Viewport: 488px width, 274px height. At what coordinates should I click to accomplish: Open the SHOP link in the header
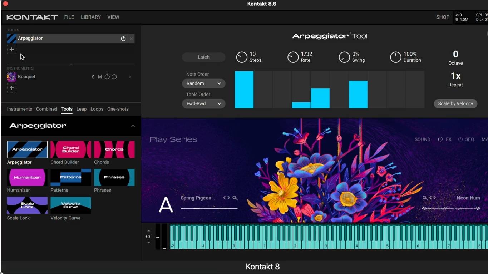coord(443,17)
